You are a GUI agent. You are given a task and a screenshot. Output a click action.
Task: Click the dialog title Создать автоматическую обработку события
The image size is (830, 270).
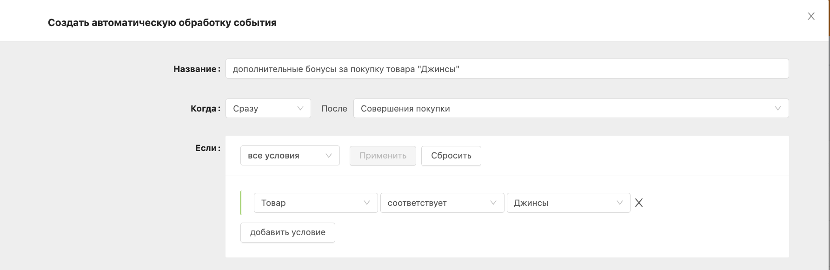point(162,23)
